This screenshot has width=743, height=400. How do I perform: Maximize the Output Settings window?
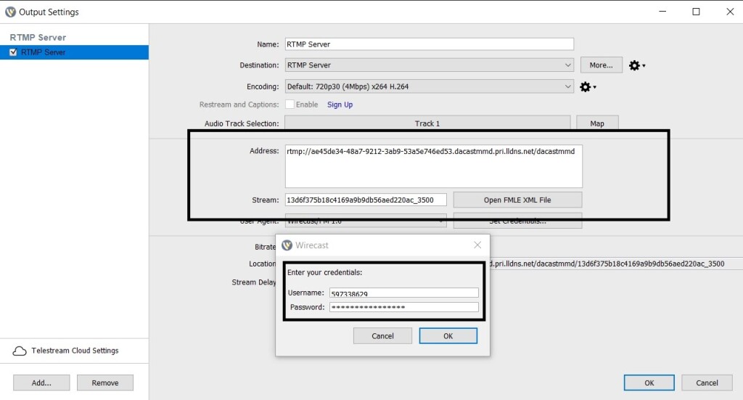click(696, 12)
